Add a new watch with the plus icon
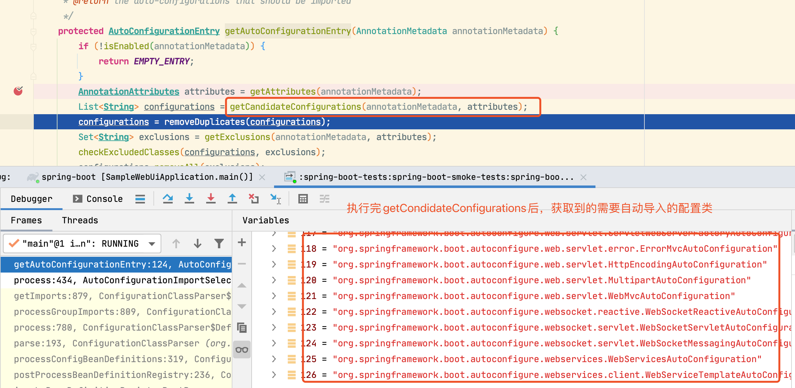The width and height of the screenshot is (795, 388). 242,243
